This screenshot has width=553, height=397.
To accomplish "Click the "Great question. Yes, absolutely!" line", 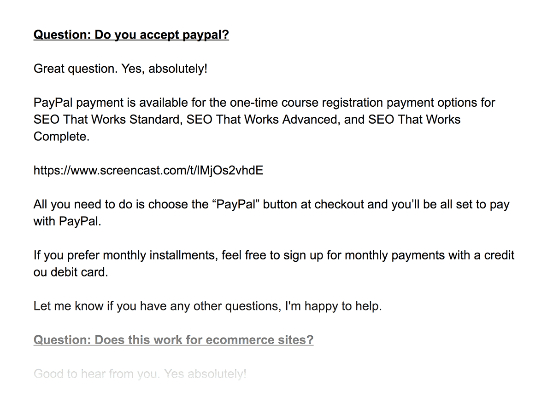I will (x=121, y=69).
